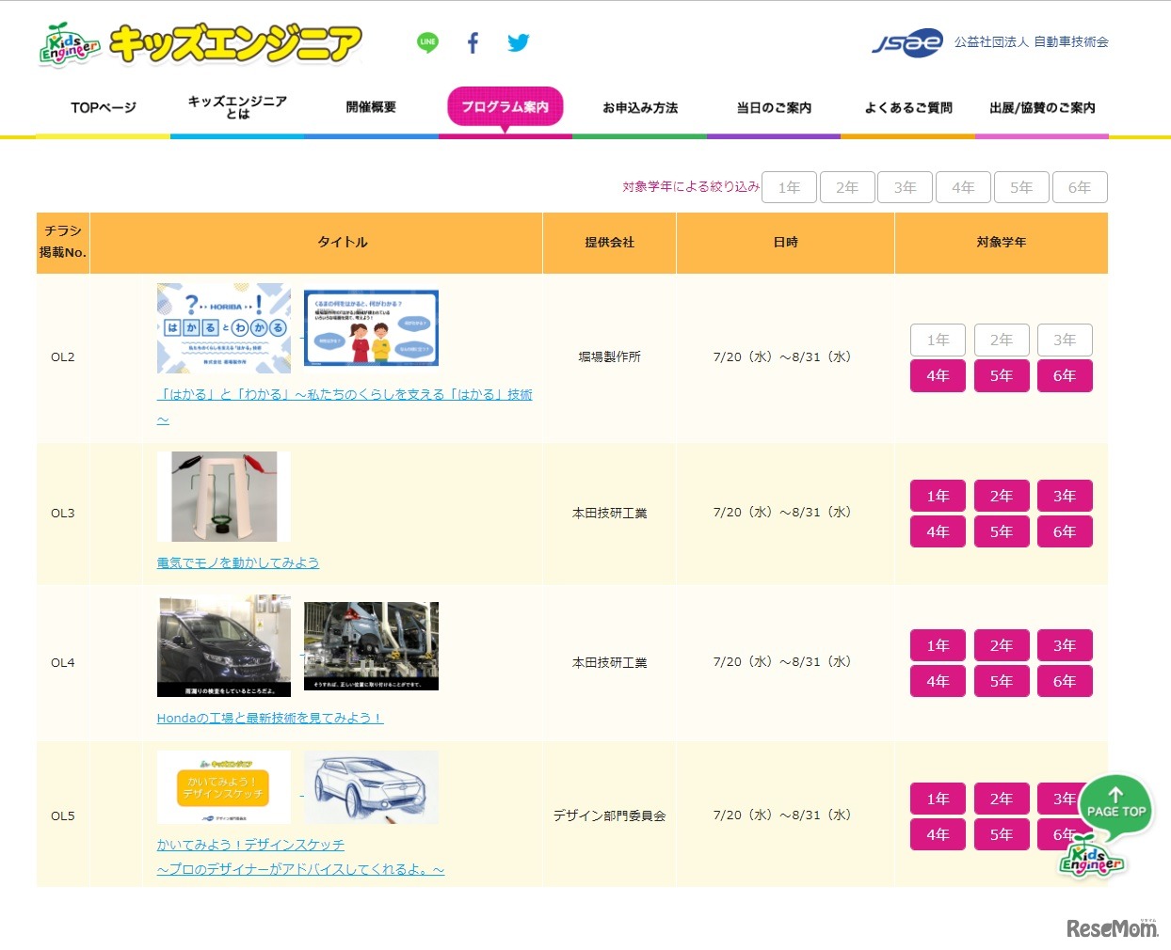Go to TOPページ menu item

[x=104, y=107]
